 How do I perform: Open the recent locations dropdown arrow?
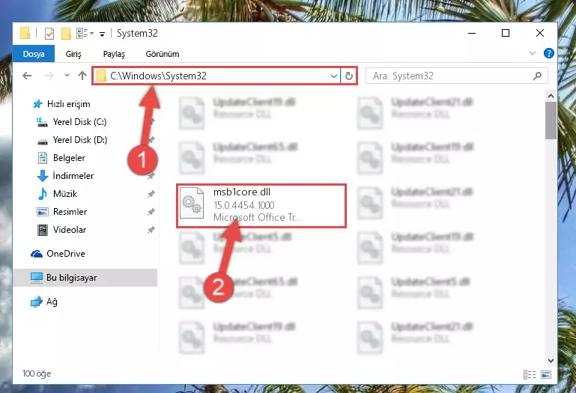pyautogui.click(x=67, y=76)
